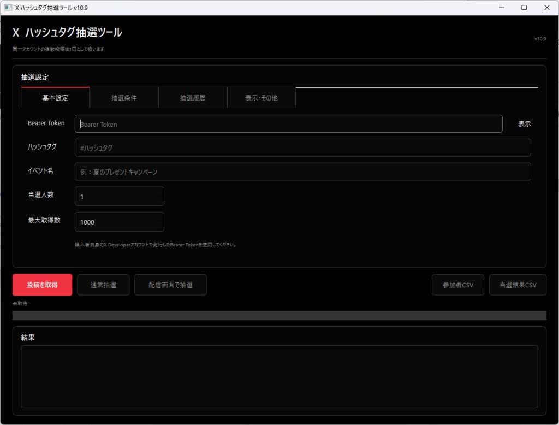Maximize the ハッシュタグ抽選ツール window
559x425 pixels.
click(x=524, y=8)
